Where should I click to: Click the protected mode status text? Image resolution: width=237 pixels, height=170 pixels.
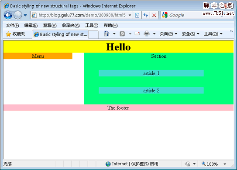(144, 163)
